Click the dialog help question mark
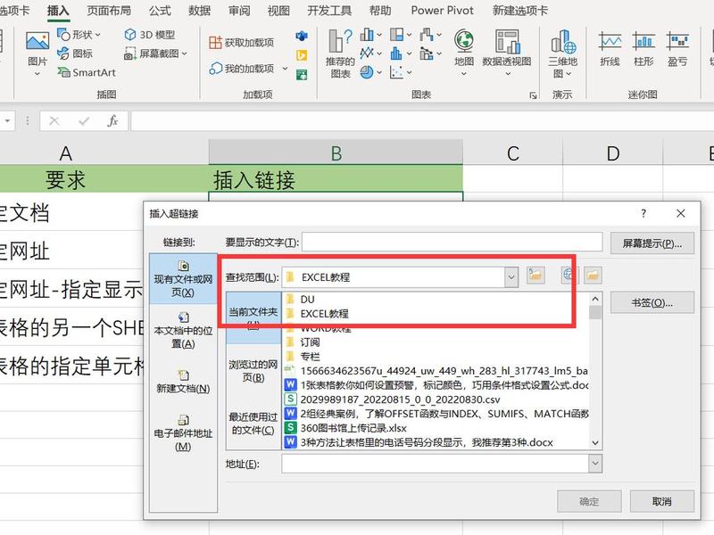 [x=643, y=213]
